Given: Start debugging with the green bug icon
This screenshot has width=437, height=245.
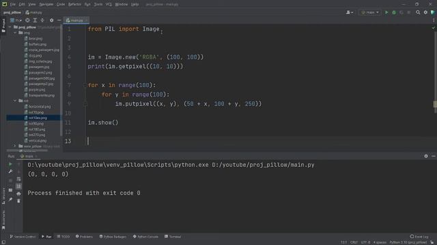Looking at the screenshot, I should click(394, 12).
